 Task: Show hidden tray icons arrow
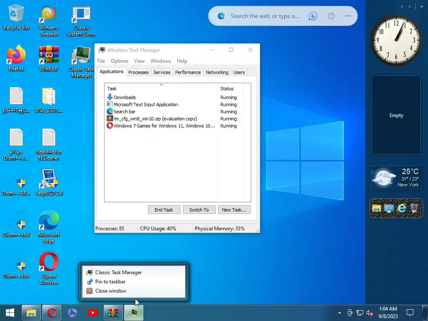339,313
